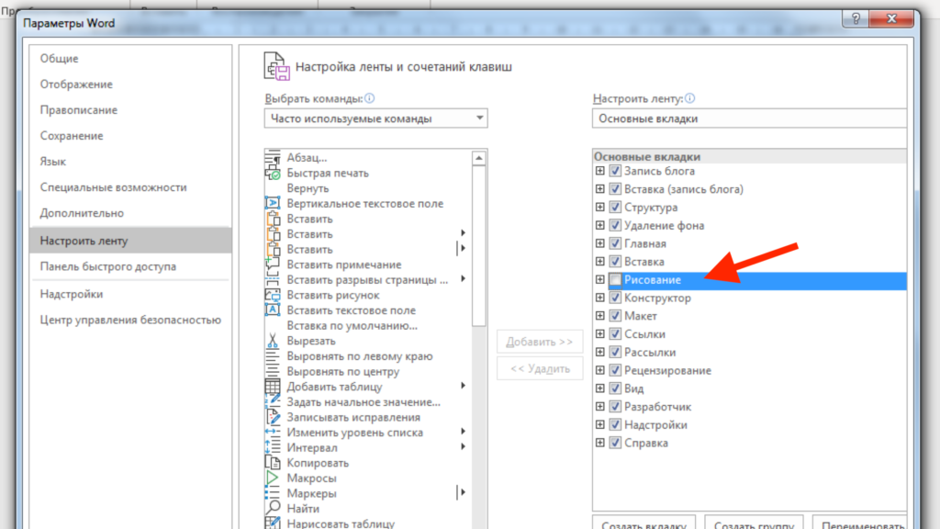
Task: Select the Вставка tab tree row
Action: coord(749,262)
